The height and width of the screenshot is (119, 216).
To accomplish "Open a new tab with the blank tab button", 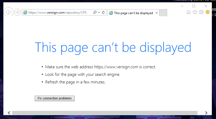I will [163, 13].
